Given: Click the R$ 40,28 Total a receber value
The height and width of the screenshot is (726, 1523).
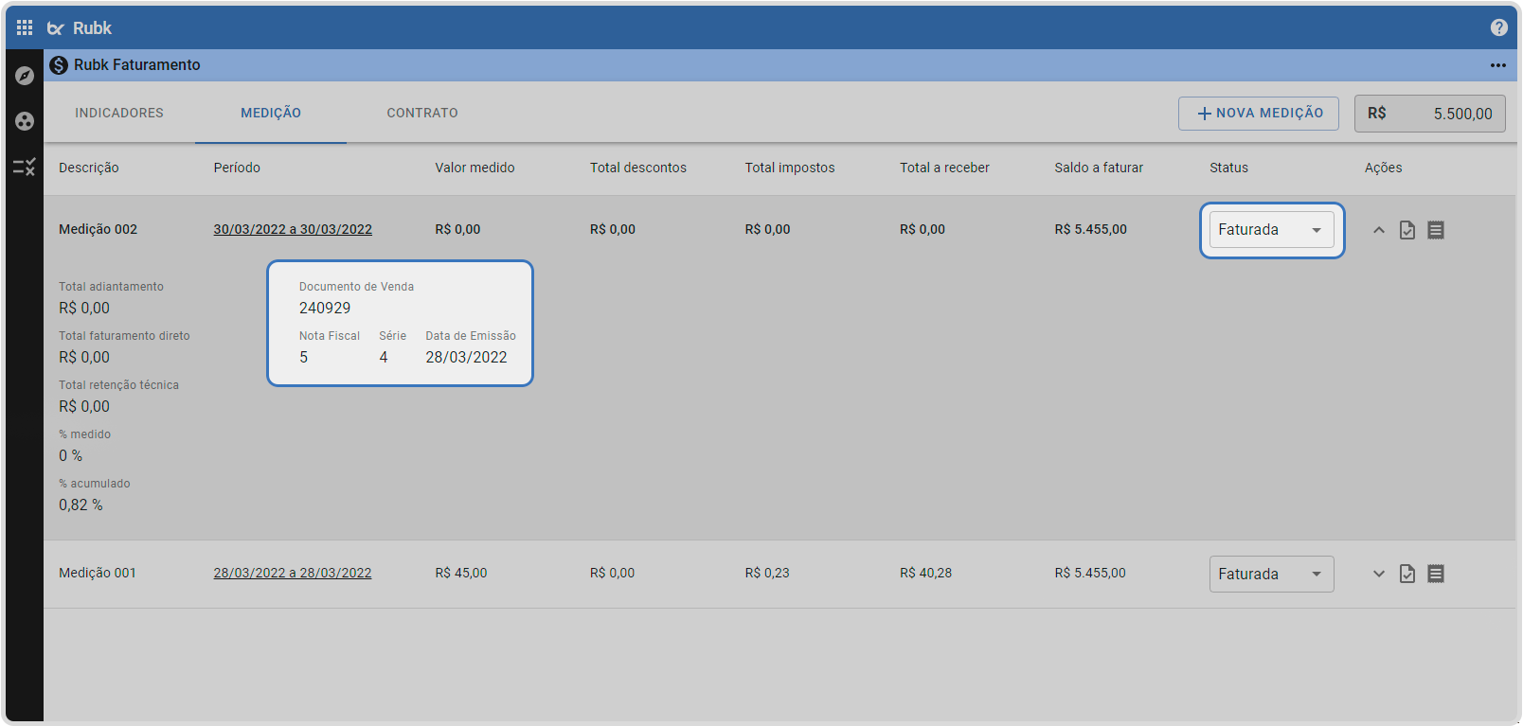Looking at the screenshot, I should click(926, 573).
